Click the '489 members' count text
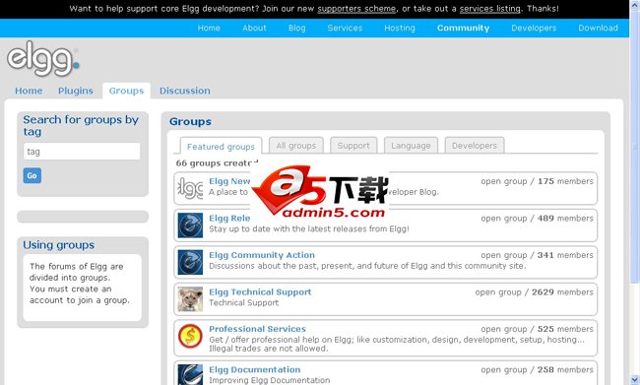Screen dimensions: 640x385 pyautogui.click(x=565, y=219)
